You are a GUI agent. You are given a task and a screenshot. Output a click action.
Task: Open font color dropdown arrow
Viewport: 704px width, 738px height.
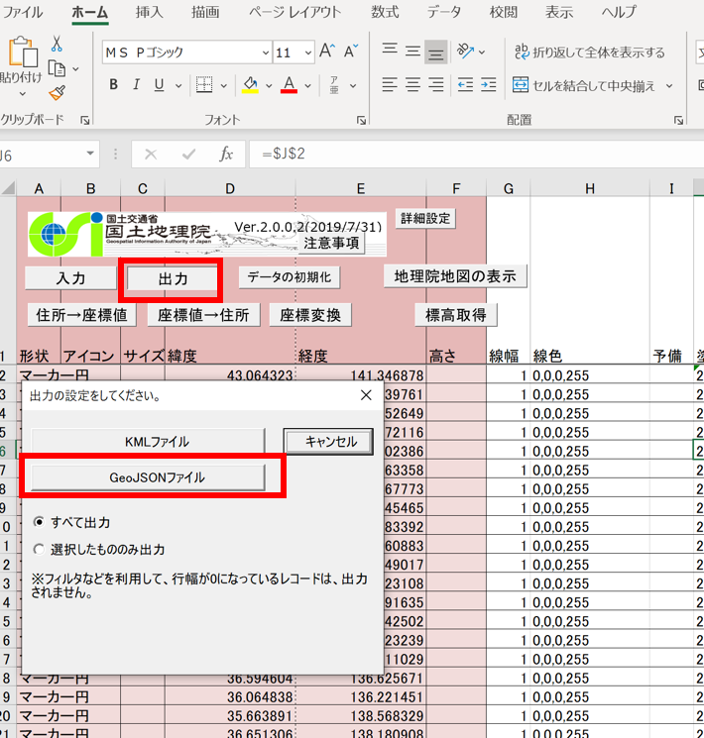pyautogui.click(x=307, y=85)
